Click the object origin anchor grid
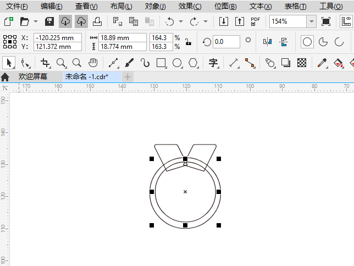The width and height of the screenshot is (354, 266). 10,42
